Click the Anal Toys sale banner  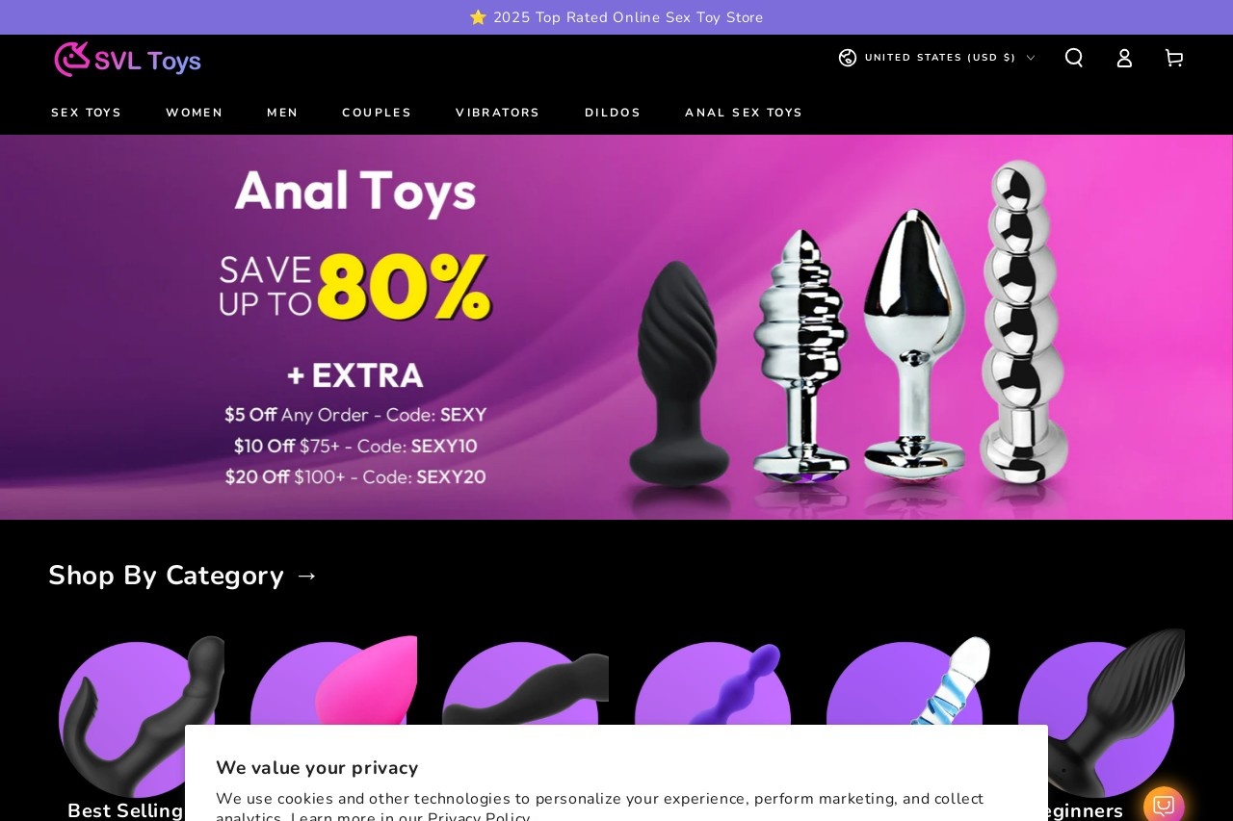[616, 327]
